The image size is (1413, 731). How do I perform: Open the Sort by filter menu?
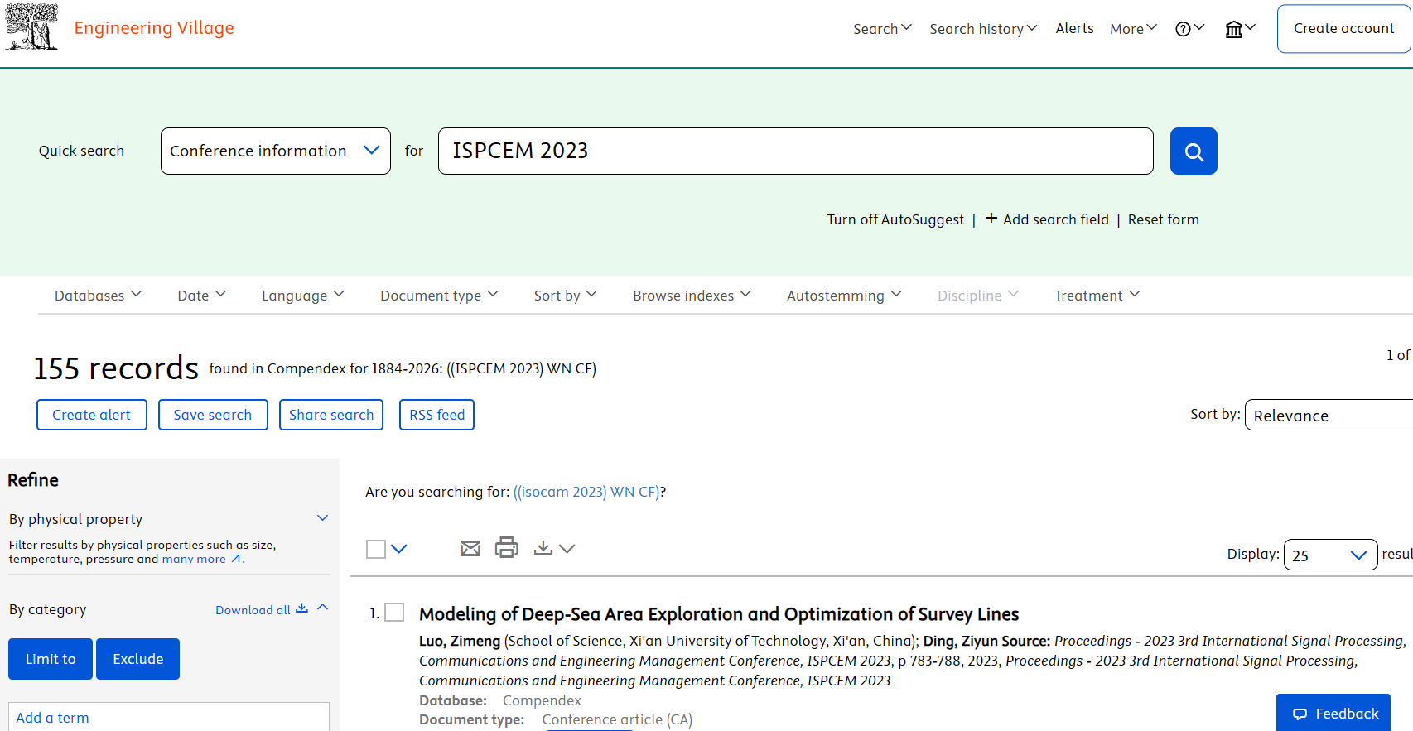(566, 296)
